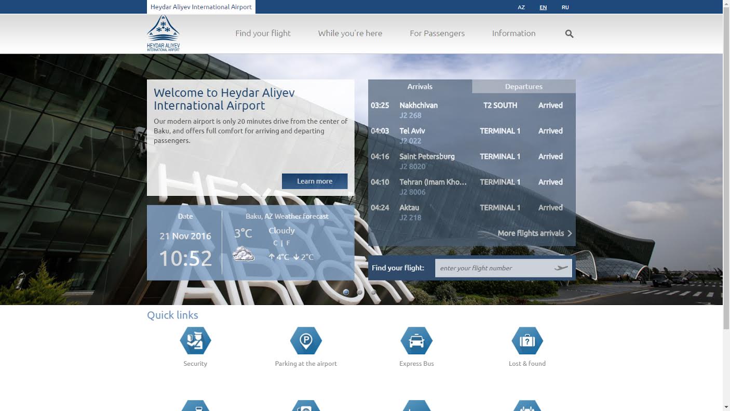The height and width of the screenshot is (411, 730).
Task: Click the Heydar Aliyev airport logo
Action: point(163,33)
